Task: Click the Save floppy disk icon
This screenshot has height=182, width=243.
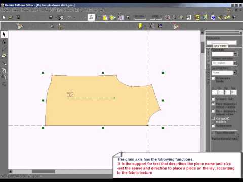Action: [18, 17]
